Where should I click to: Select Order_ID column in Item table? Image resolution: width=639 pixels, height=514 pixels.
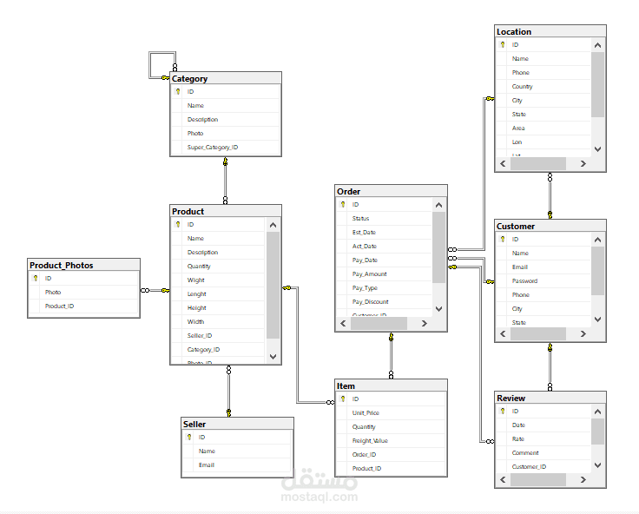pos(391,454)
